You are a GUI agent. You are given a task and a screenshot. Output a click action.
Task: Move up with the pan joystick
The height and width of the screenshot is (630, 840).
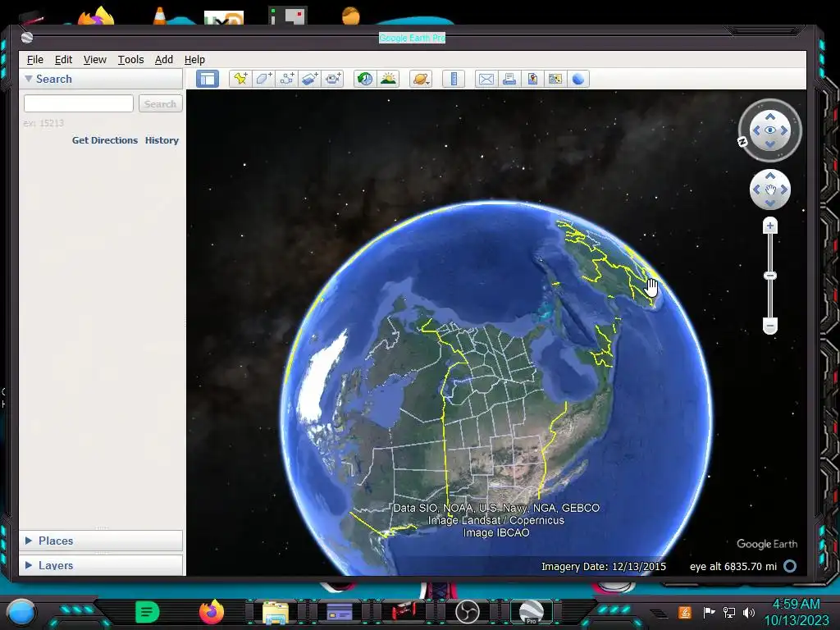click(x=769, y=176)
